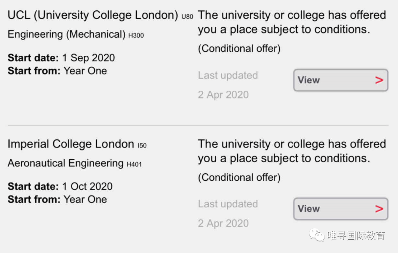Screen dimensions: 398x253
Task: Open the View button for UCL offer
Action: pyautogui.click(x=341, y=80)
